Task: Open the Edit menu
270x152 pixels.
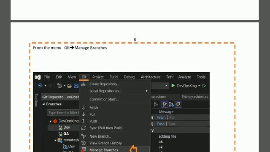Action: (59, 77)
